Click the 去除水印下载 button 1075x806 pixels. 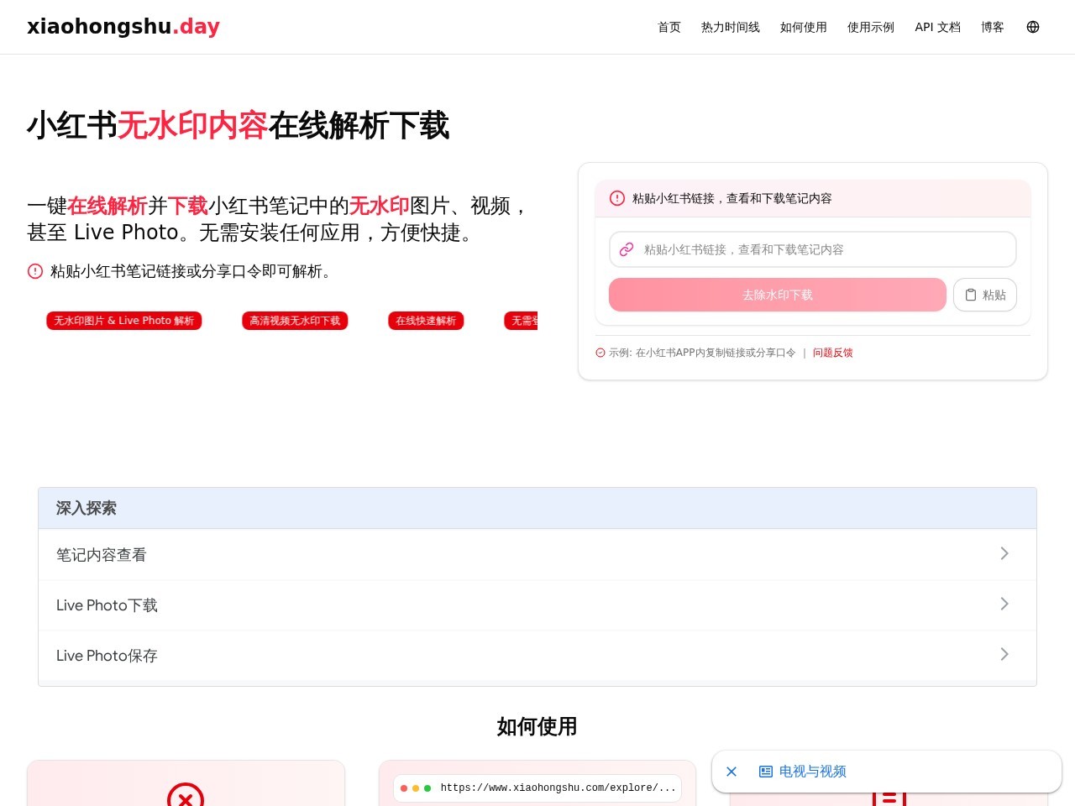(778, 295)
